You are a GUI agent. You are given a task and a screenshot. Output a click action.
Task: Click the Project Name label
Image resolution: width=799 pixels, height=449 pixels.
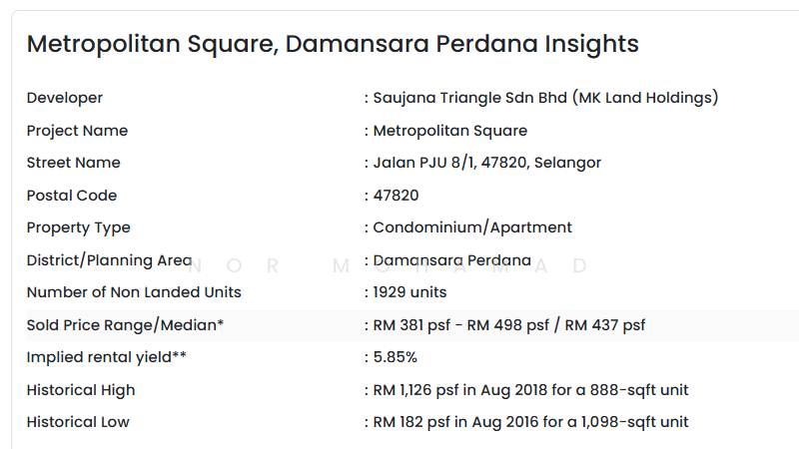pyautogui.click(x=77, y=131)
